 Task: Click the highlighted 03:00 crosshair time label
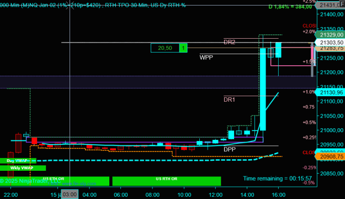(x=70, y=195)
